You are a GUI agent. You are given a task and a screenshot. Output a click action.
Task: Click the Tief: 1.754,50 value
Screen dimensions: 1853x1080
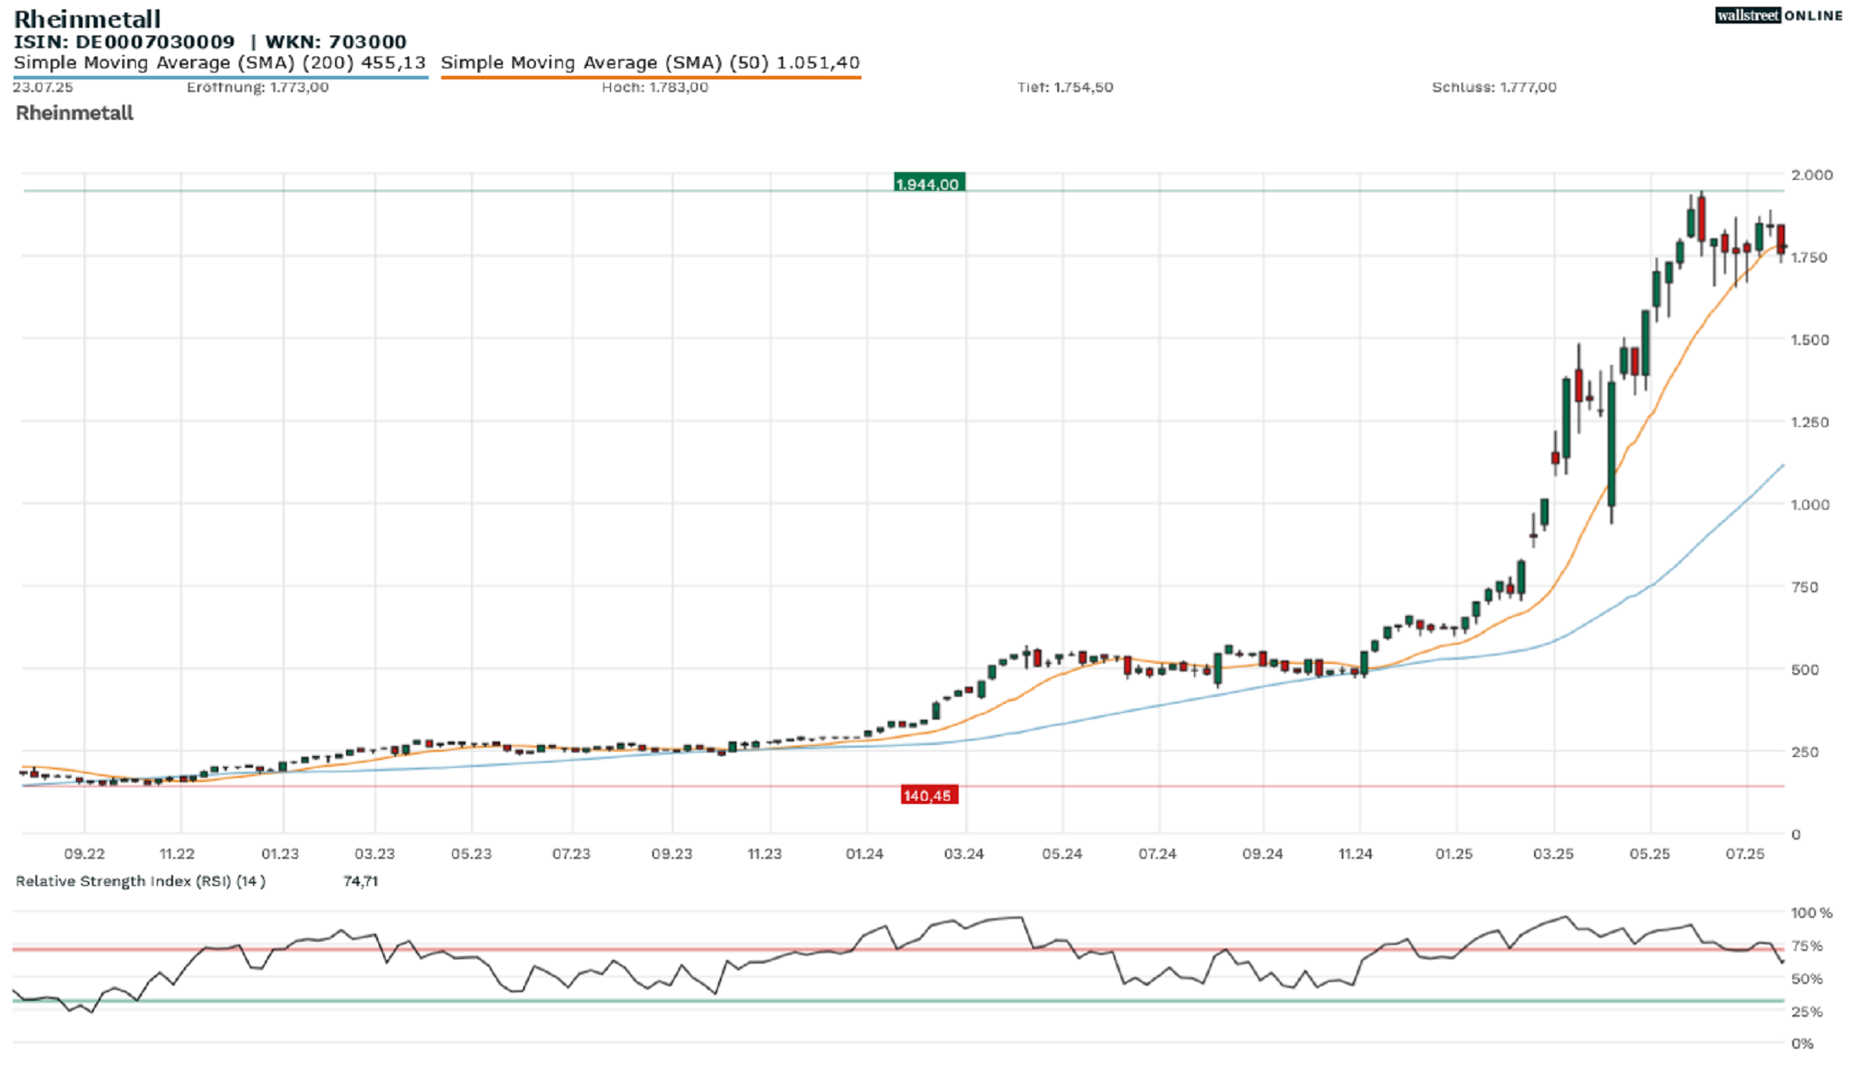pyautogui.click(x=1065, y=87)
